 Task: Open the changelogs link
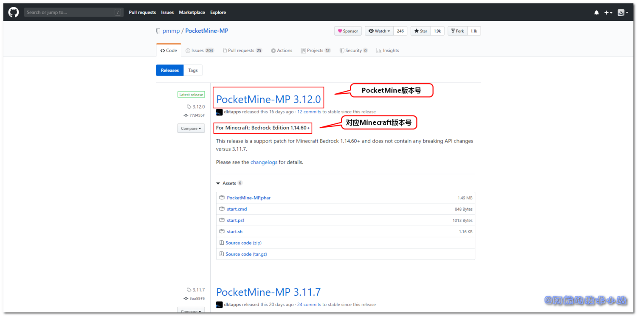pyautogui.click(x=264, y=162)
